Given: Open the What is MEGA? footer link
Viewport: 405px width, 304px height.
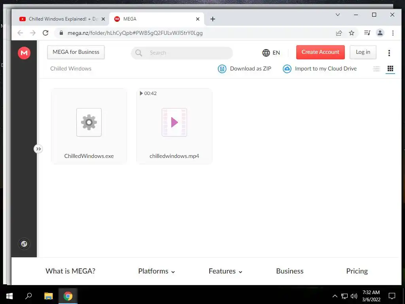Looking at the screenshot, I should (x=70, y=271).
